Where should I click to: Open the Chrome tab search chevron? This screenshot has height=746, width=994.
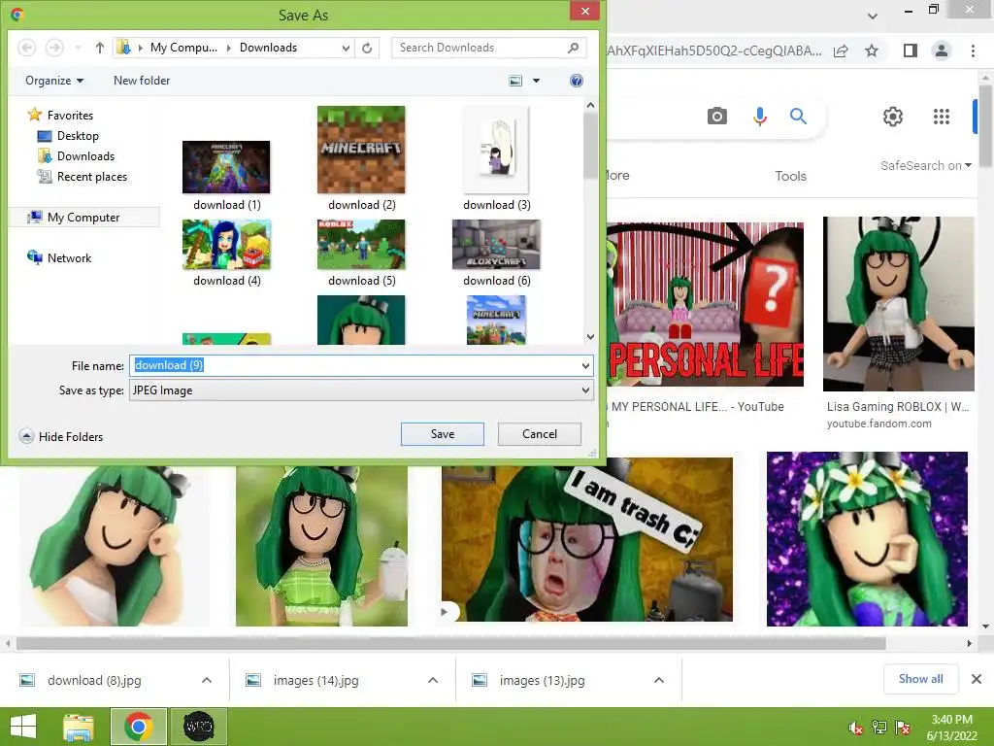tap(873, 16)
